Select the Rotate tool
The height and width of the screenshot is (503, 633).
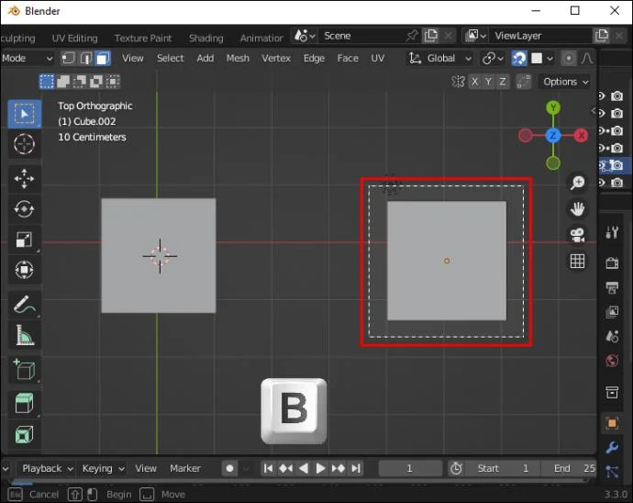[x=24, y=209]
